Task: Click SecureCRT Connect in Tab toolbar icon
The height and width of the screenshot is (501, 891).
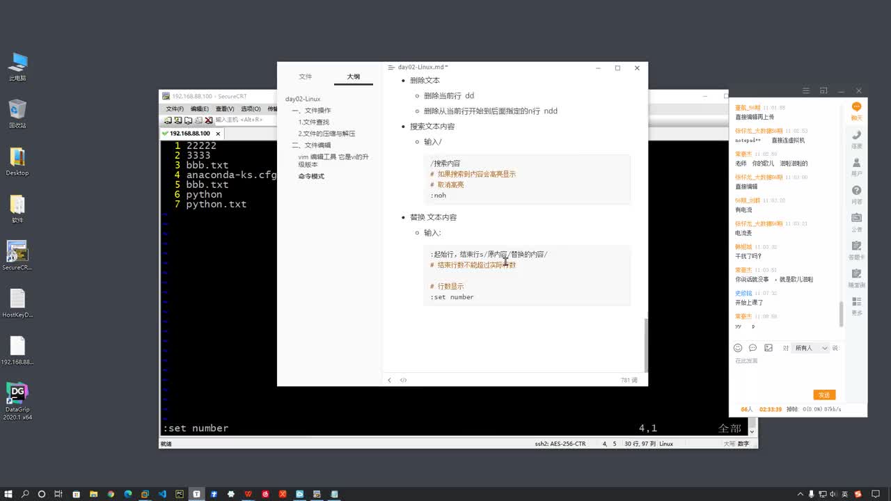Action: tap(188, 120)
